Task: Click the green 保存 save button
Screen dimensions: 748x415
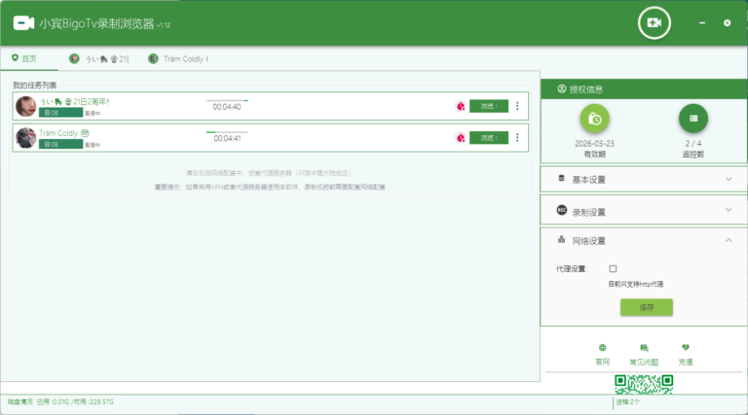Action: point(646,307)
